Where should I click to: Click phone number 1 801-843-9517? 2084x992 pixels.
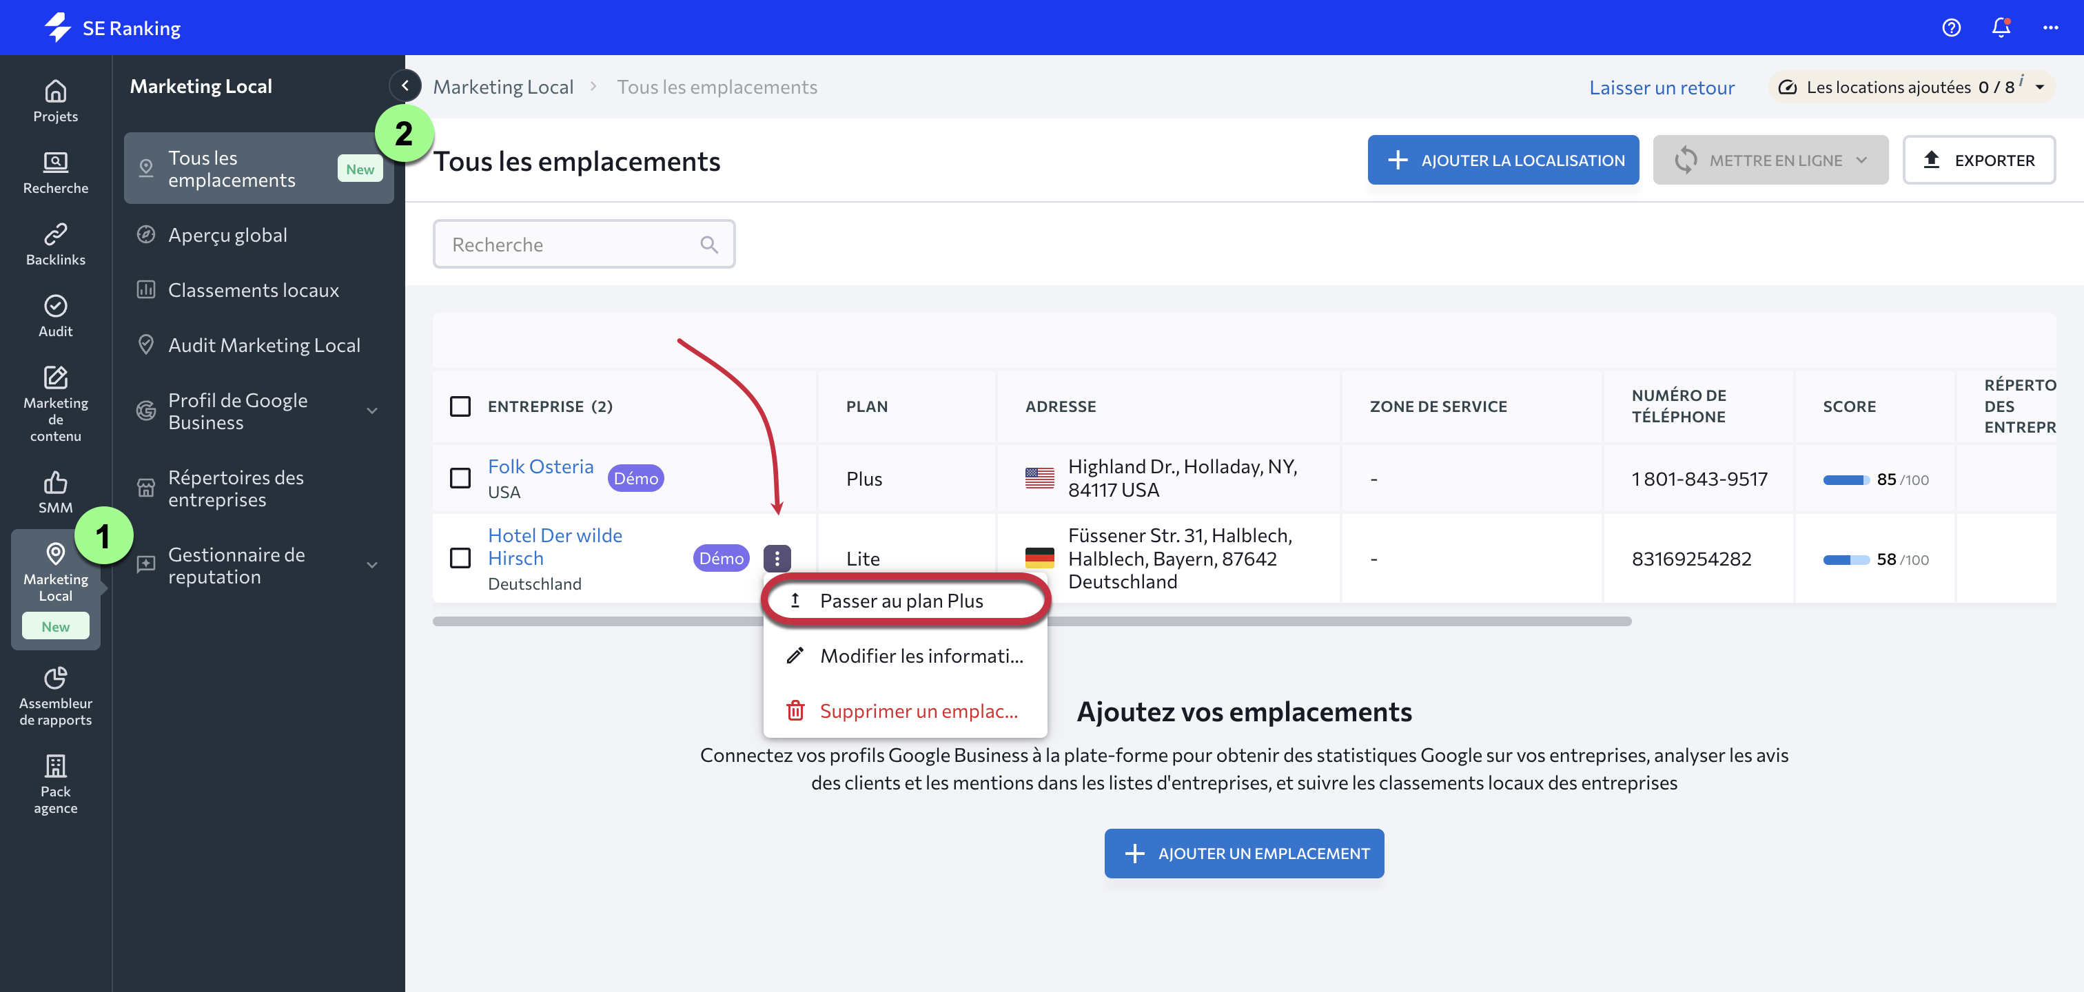pos(1699,479)
